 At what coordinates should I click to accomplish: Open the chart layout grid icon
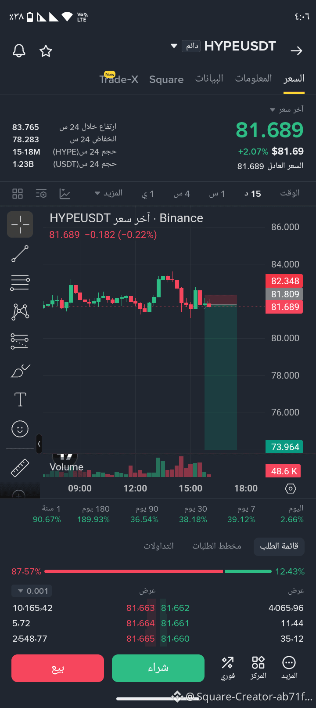pyautogui.click(x=18, y=194)
